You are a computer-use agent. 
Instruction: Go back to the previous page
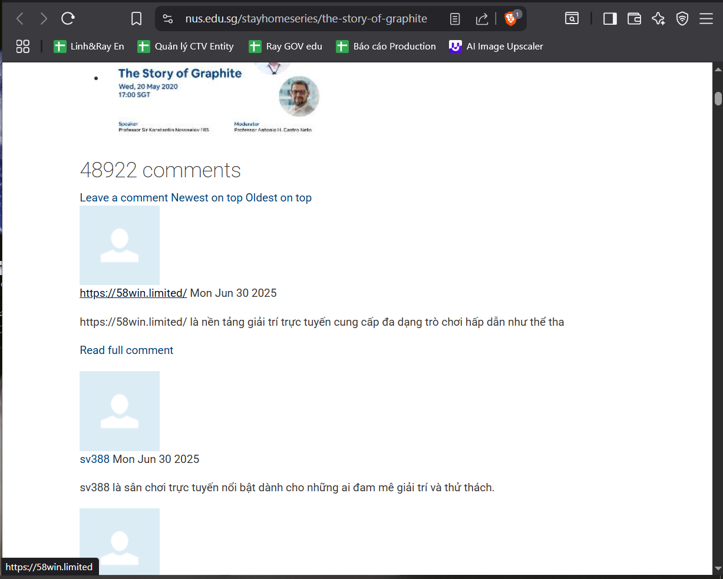(20, 19)
